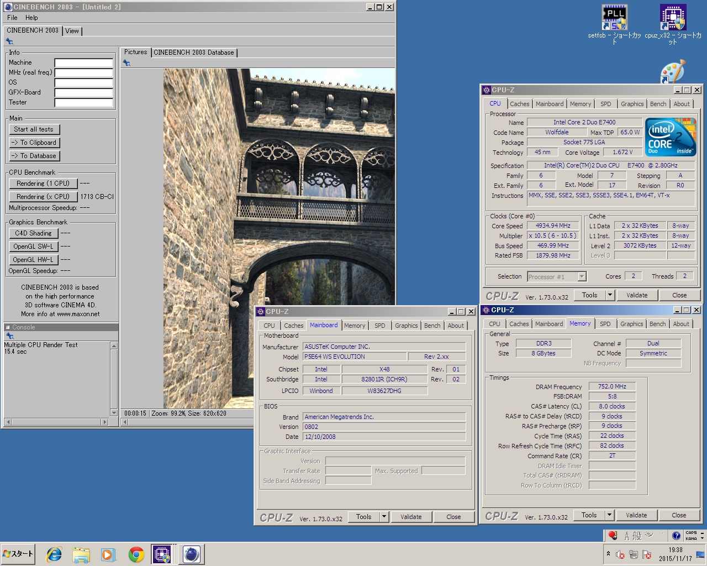Open the Bench tab in top CPU-Z window
Image resolution: width=707 pixels, height=566 pixels.
pos(658,104)
